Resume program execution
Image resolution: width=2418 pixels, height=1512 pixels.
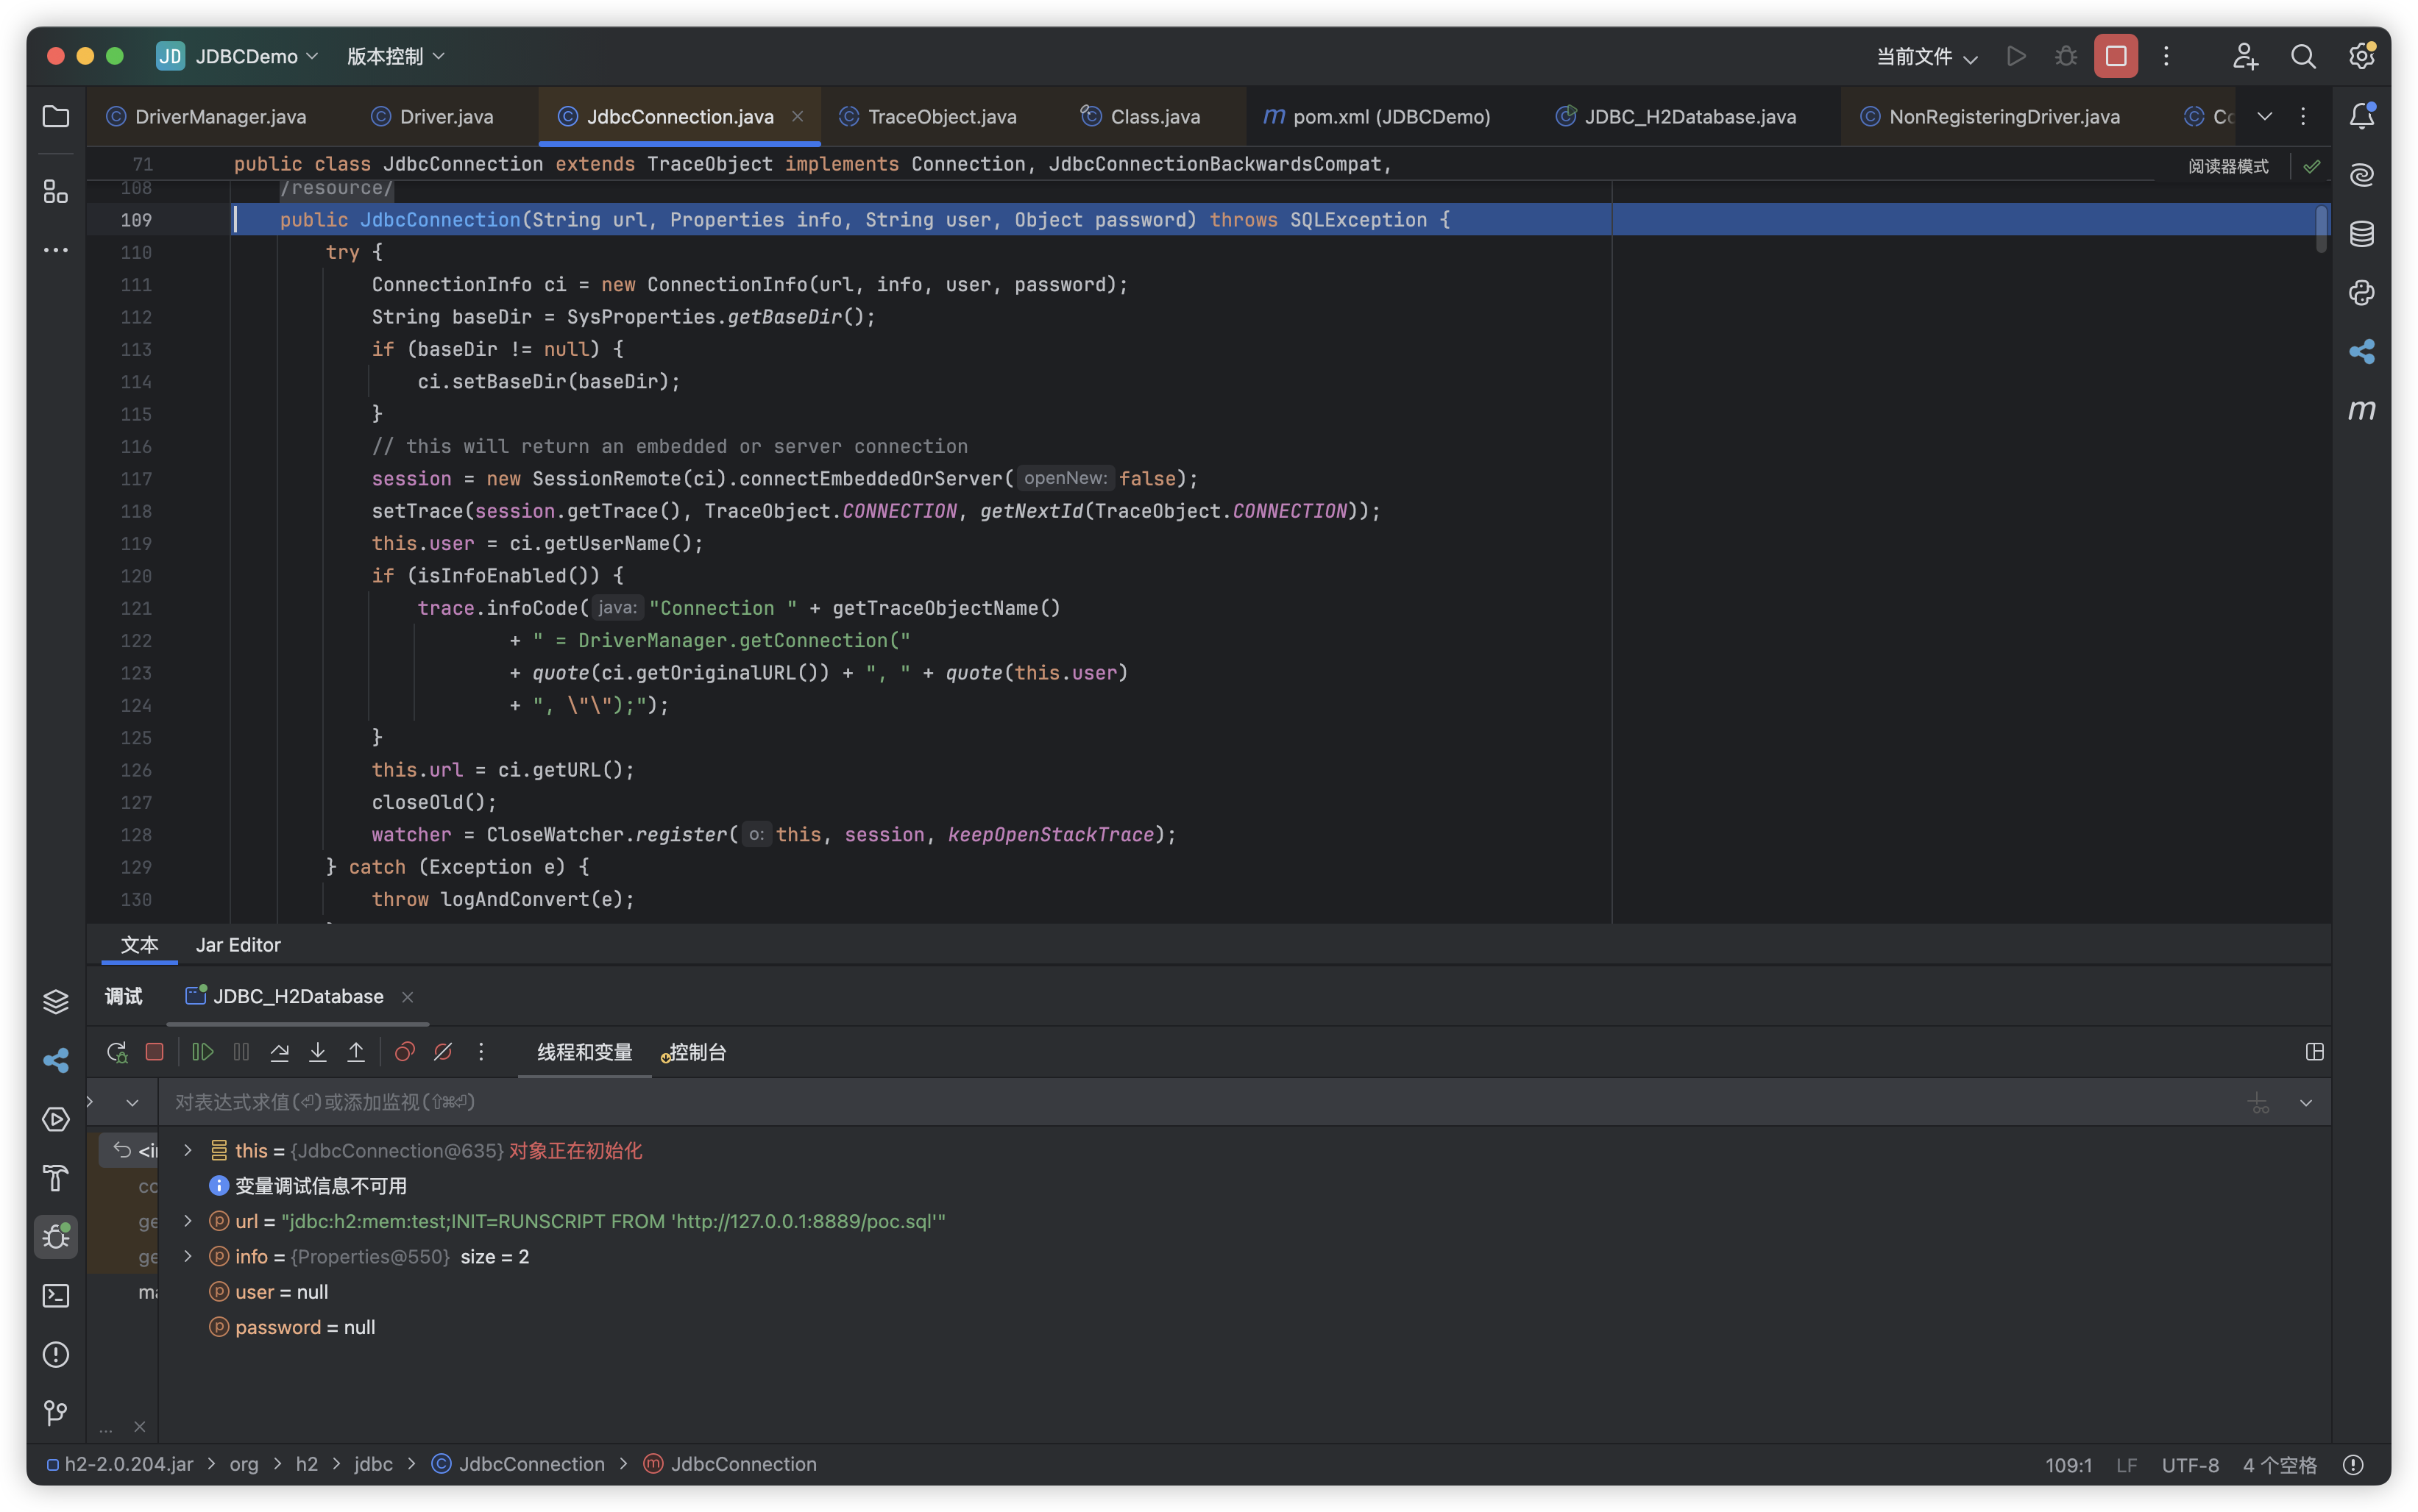point(203,1052)
